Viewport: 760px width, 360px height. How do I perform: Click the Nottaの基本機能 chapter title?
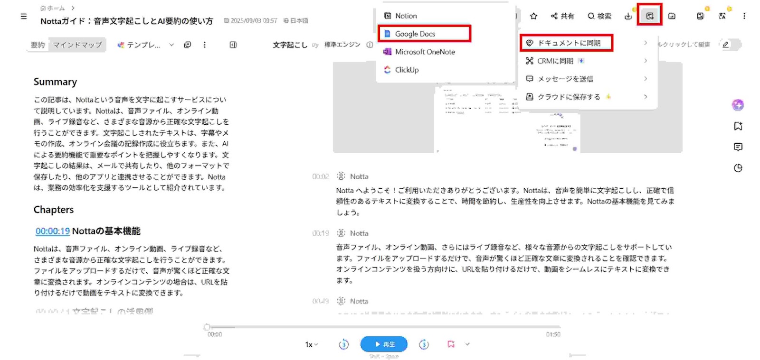point(106,231)
